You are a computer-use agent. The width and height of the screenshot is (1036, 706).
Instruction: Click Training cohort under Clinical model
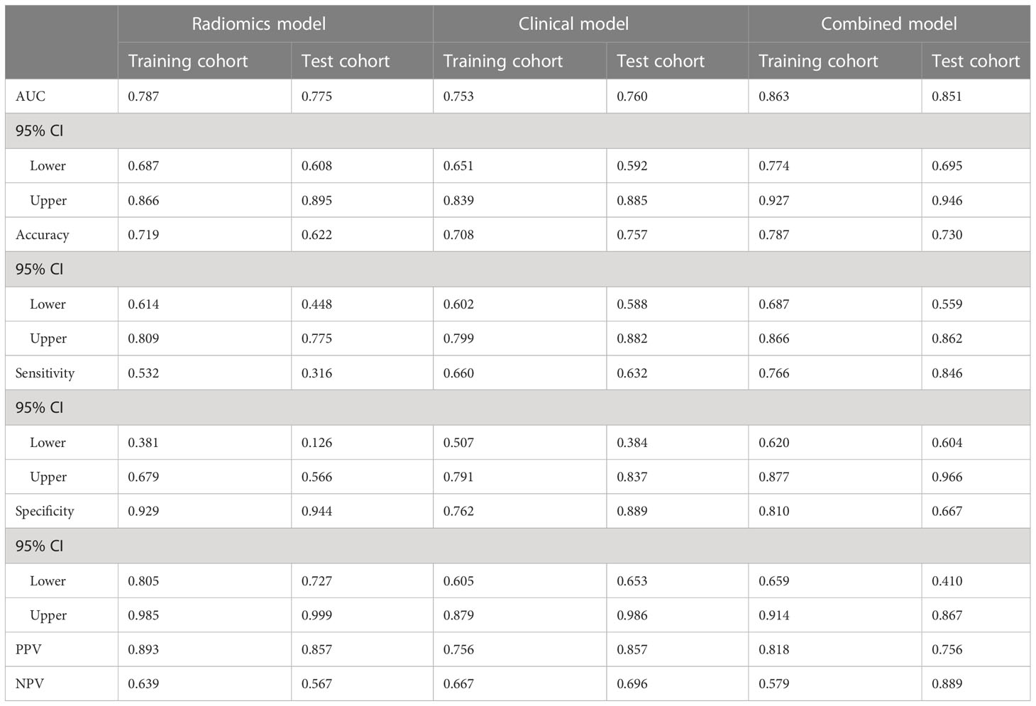tap(503, 62)
